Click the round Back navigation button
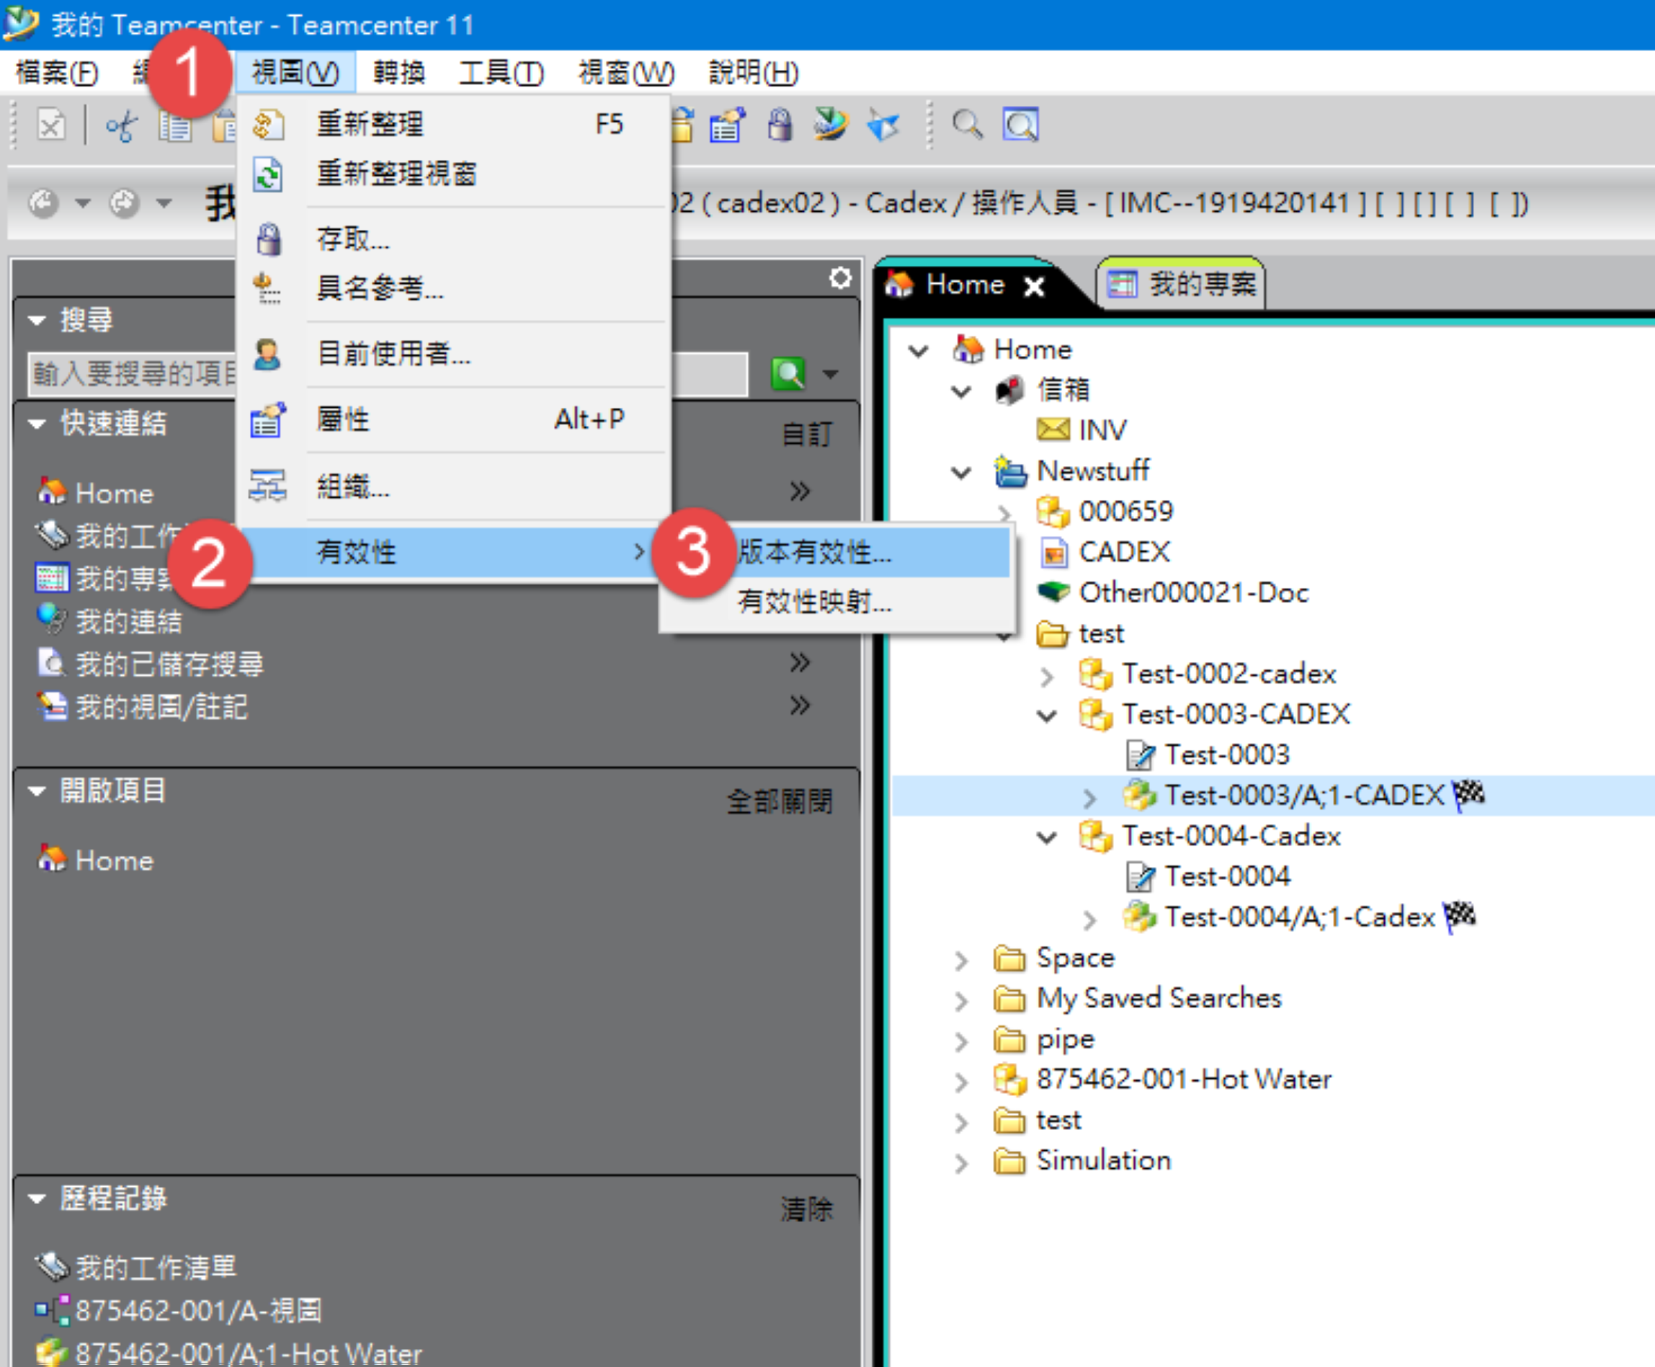The image size is (1655, 1367). tap(44, 203)
